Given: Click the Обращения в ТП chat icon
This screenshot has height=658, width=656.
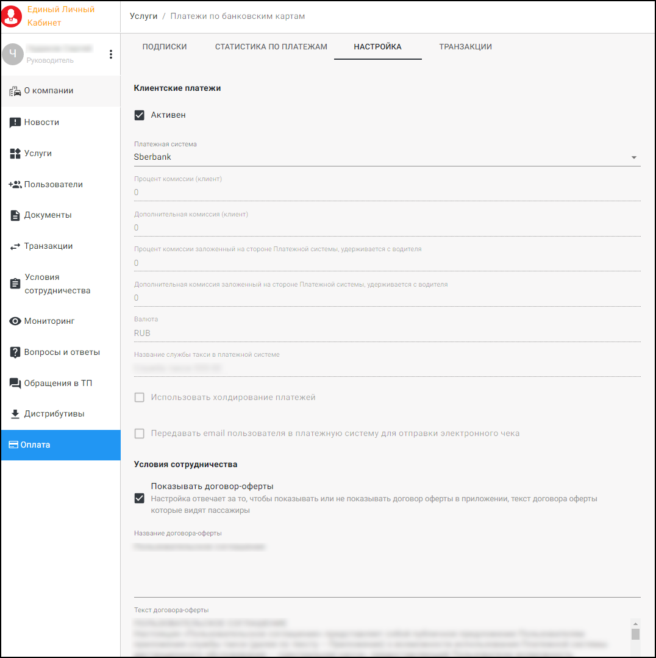Looking at the screenshot, I should point(15,384).
